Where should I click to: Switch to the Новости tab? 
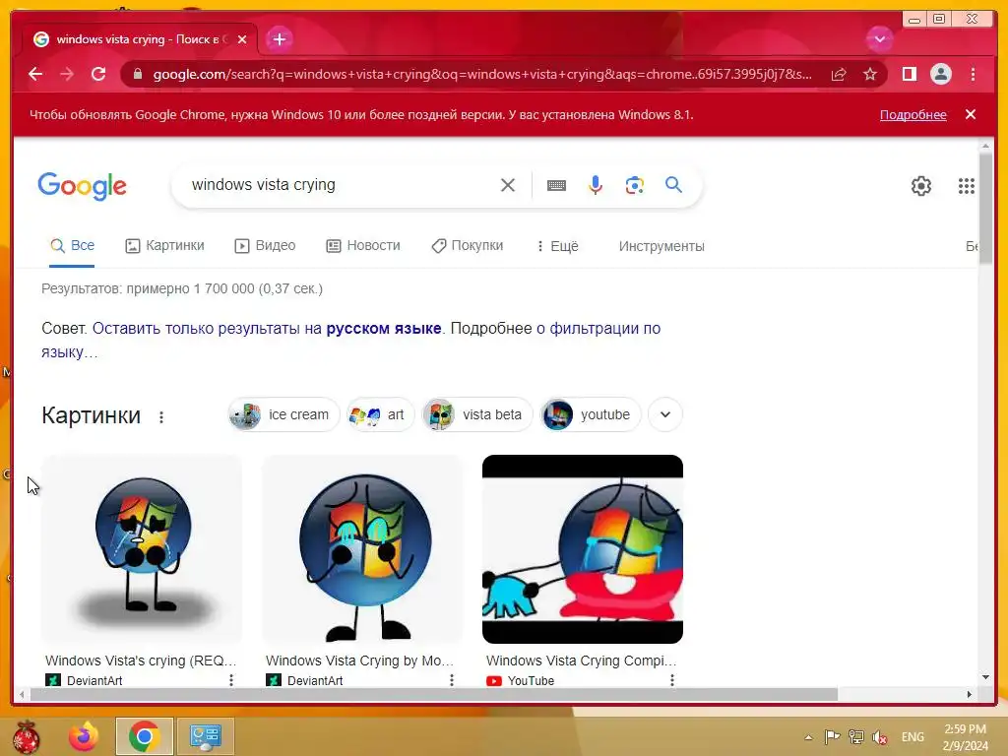click(363, 245)
